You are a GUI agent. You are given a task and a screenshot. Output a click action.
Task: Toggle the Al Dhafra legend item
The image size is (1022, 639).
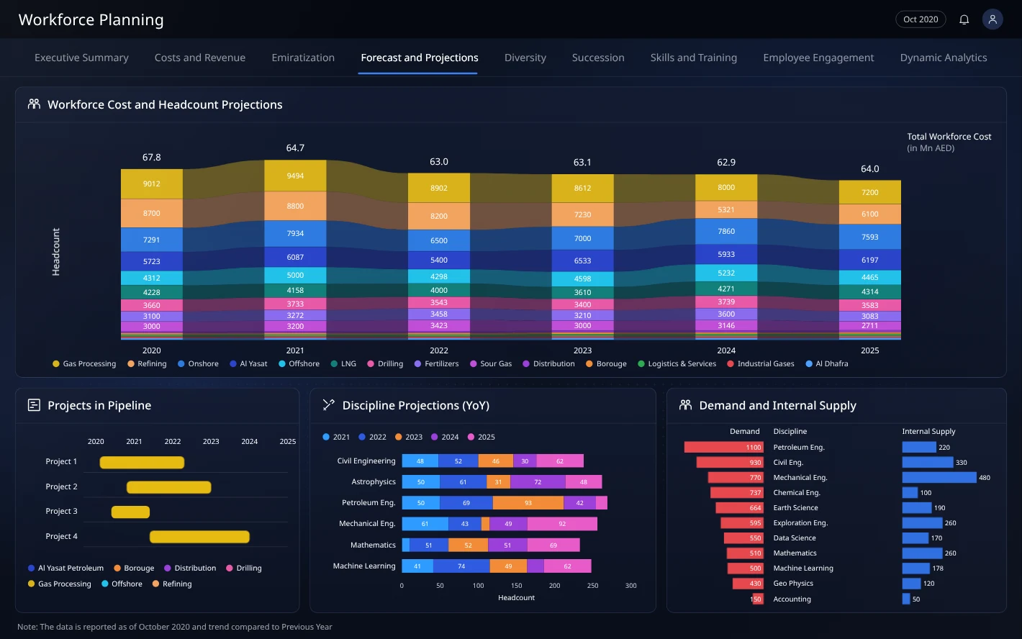tap(827, 363)
